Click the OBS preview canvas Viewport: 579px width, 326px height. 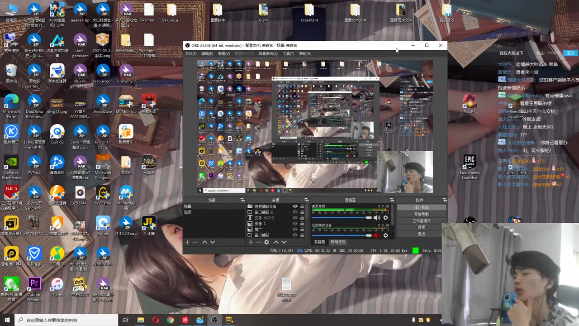click(x=315, y=127)
